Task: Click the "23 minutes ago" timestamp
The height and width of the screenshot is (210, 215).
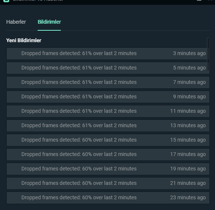Action: pos(188,197)
